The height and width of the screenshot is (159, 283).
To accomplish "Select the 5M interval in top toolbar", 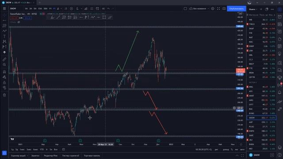I will click(x=35, y=8).
